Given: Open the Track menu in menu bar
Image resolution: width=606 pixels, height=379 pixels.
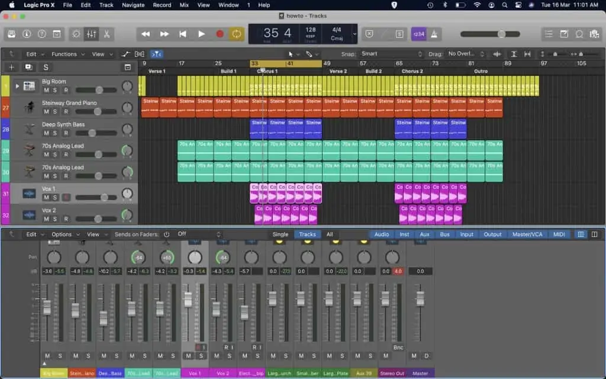Looking at the screenshot, I should pyautogui.click(x=107, y=5).
